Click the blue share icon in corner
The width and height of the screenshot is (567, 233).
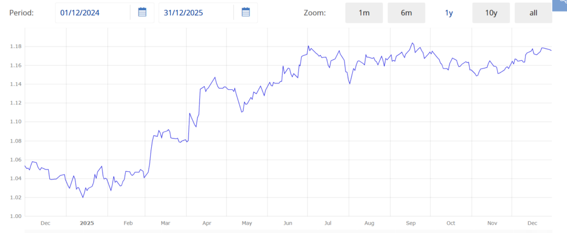(x=560, y=4)
